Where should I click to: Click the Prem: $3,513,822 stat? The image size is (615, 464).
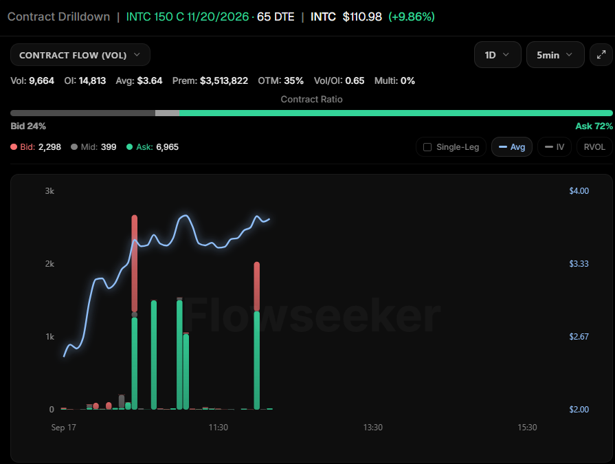[210, 81]
